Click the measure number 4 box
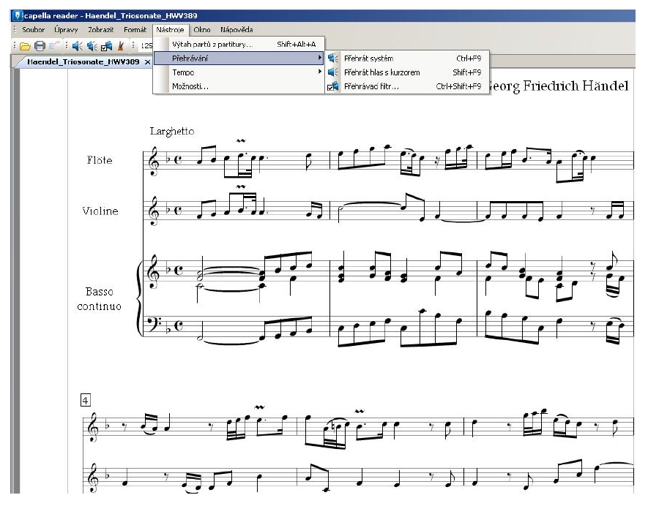This screenshot has width=648, height=506. click(x=85, y=400)
